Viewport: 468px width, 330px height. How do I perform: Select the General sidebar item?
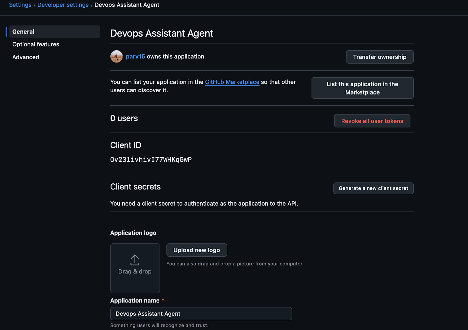tap(54, 32)
